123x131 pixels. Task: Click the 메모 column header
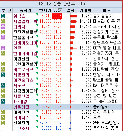tap(107, 10)
